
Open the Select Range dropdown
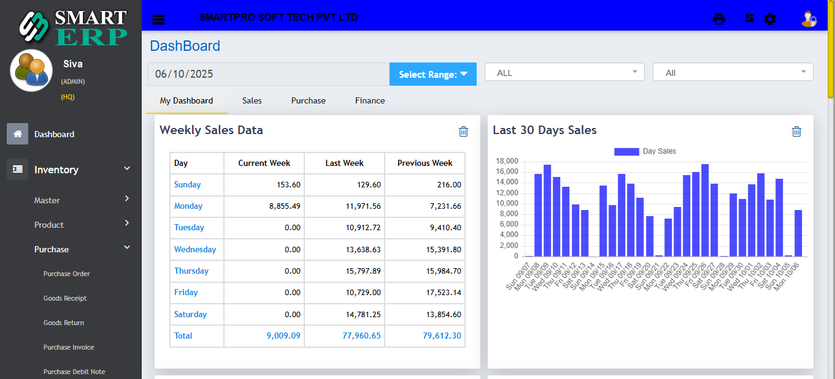tap(433, 74)
